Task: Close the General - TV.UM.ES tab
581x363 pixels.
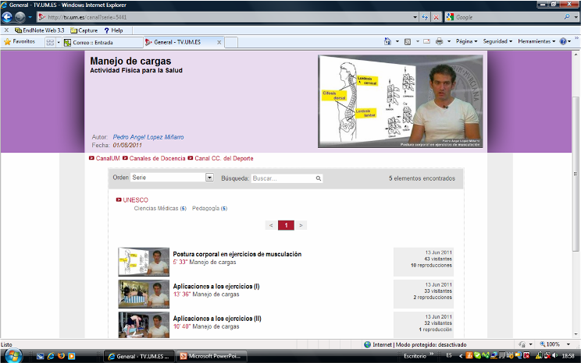Action: [219, 42]
